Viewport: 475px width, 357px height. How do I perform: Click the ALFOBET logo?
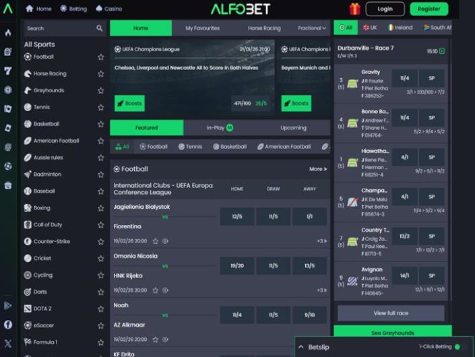(x=240, y=9)
